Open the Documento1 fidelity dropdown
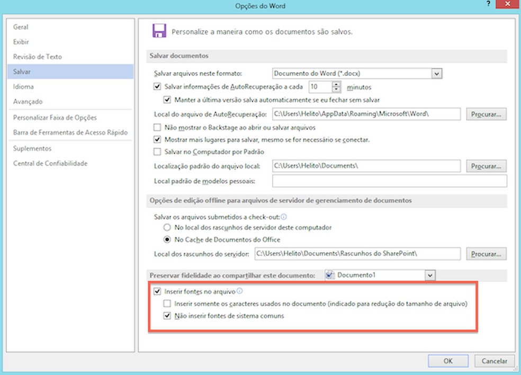The width and height of the screenshot is (521, 375). [x=429, y=275]
